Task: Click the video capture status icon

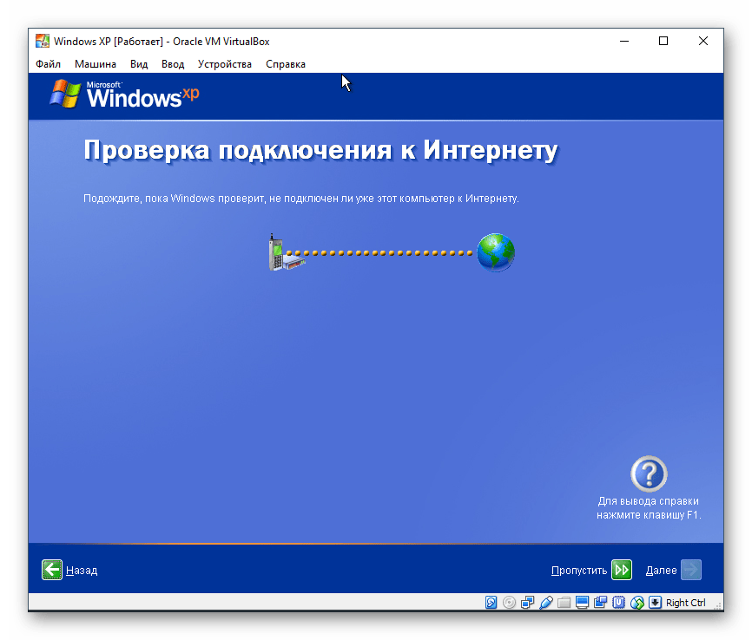Action: pos(600,602)
